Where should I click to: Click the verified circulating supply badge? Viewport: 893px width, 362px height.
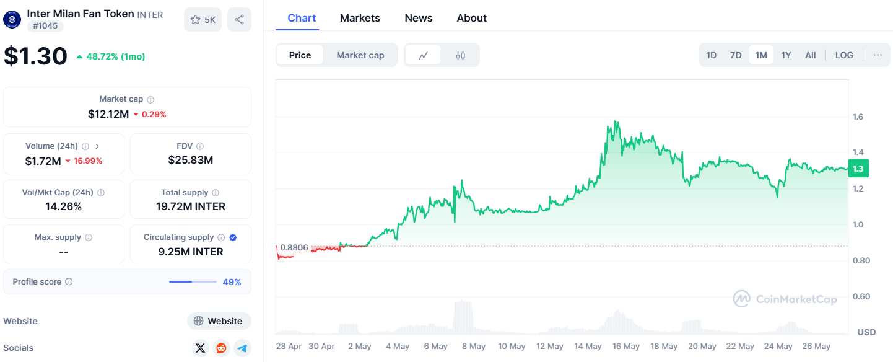click(233, 237)
